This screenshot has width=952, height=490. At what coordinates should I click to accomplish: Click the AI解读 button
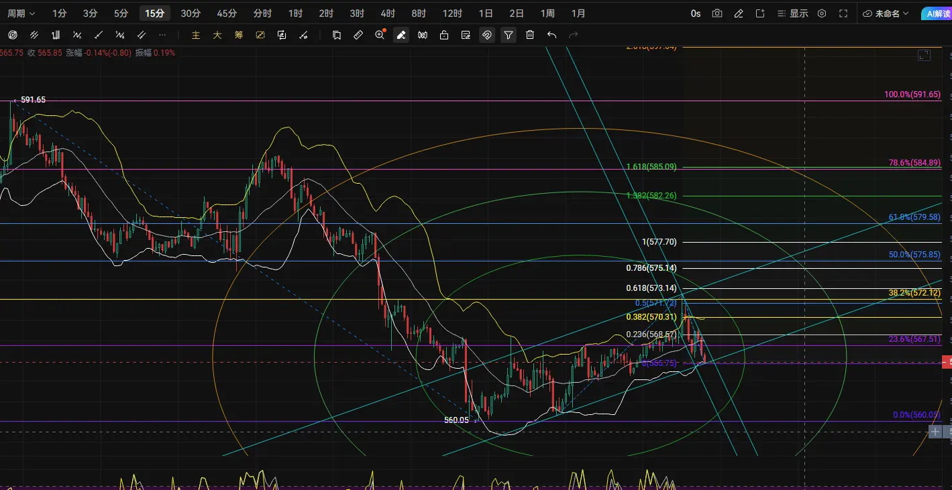click(x=935, y=13)
